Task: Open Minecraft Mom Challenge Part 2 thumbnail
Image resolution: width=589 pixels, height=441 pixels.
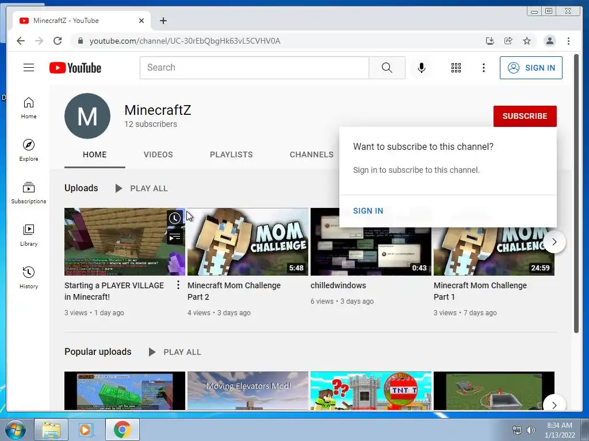Action: 247,242
